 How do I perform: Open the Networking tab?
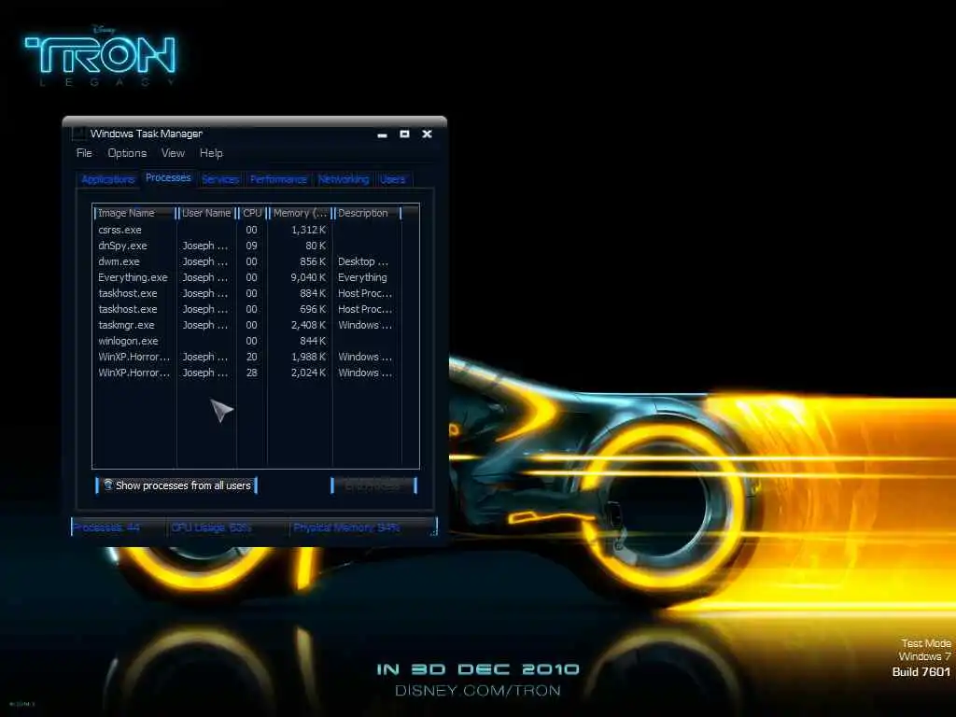344,179
